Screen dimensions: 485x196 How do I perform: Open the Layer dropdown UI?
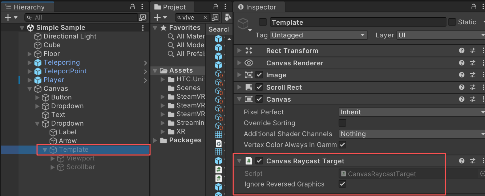coord(441,35)
